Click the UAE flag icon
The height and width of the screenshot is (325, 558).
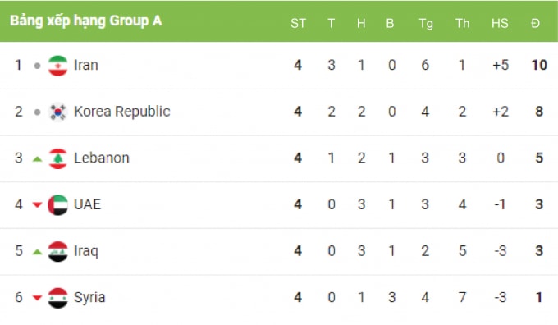click(x=57, y=205)
